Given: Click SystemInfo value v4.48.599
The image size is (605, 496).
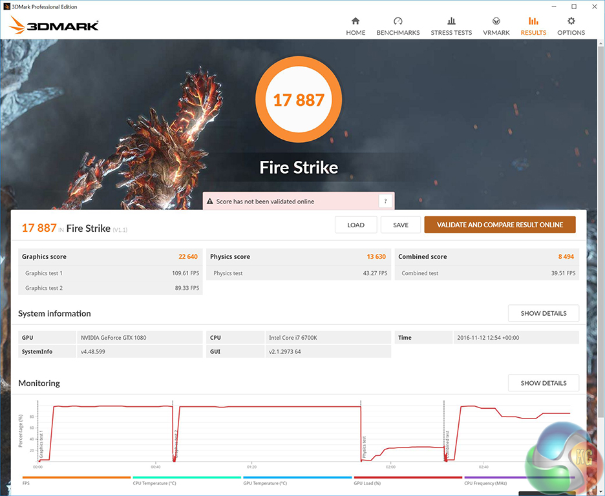Looking at the screenshot, I should pos(92,351).
